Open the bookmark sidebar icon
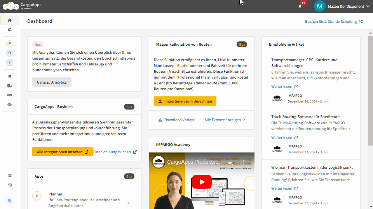 click(9, 76)
